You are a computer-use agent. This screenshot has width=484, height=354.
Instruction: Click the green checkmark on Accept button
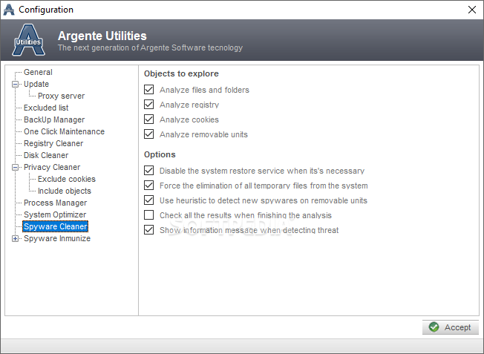pyautogui.click(x=434, y=327)
